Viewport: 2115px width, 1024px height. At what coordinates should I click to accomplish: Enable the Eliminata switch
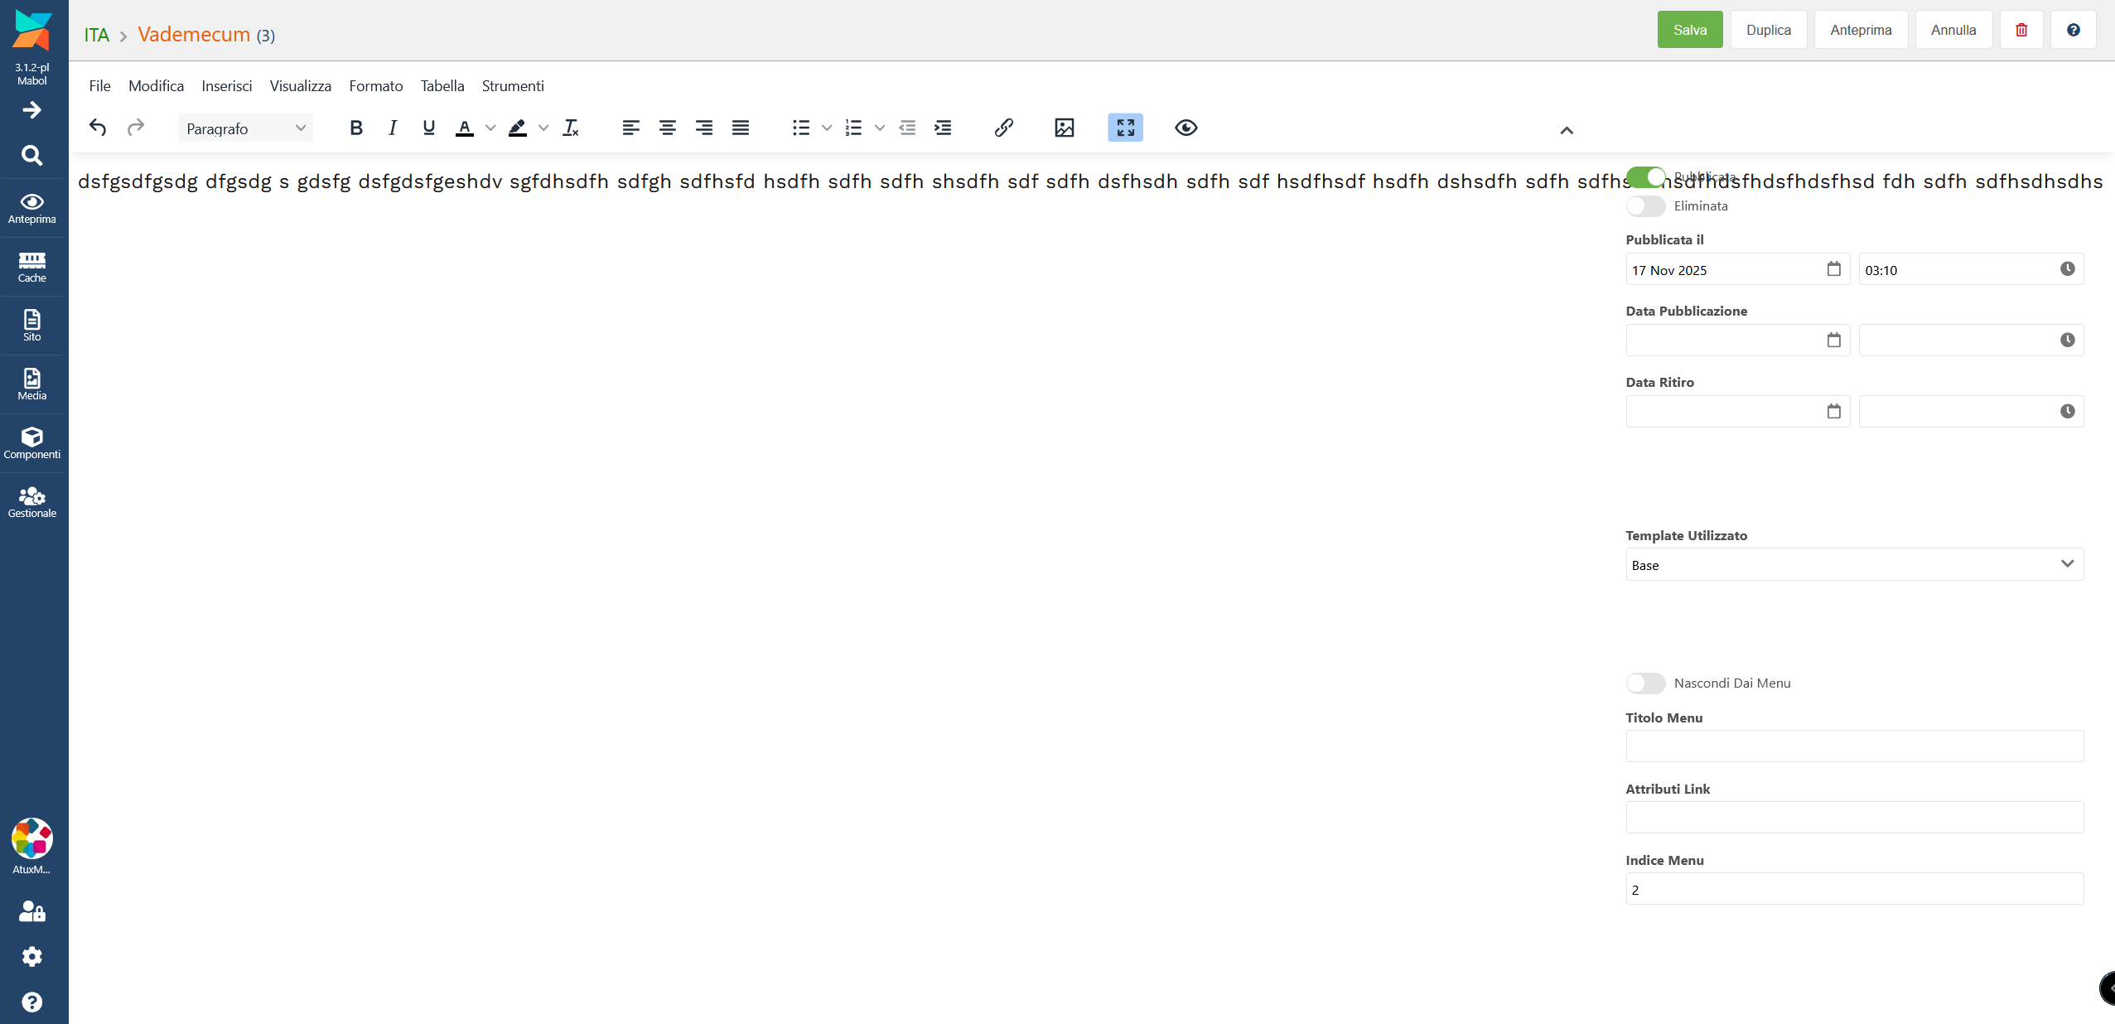tap(1645, 205)
